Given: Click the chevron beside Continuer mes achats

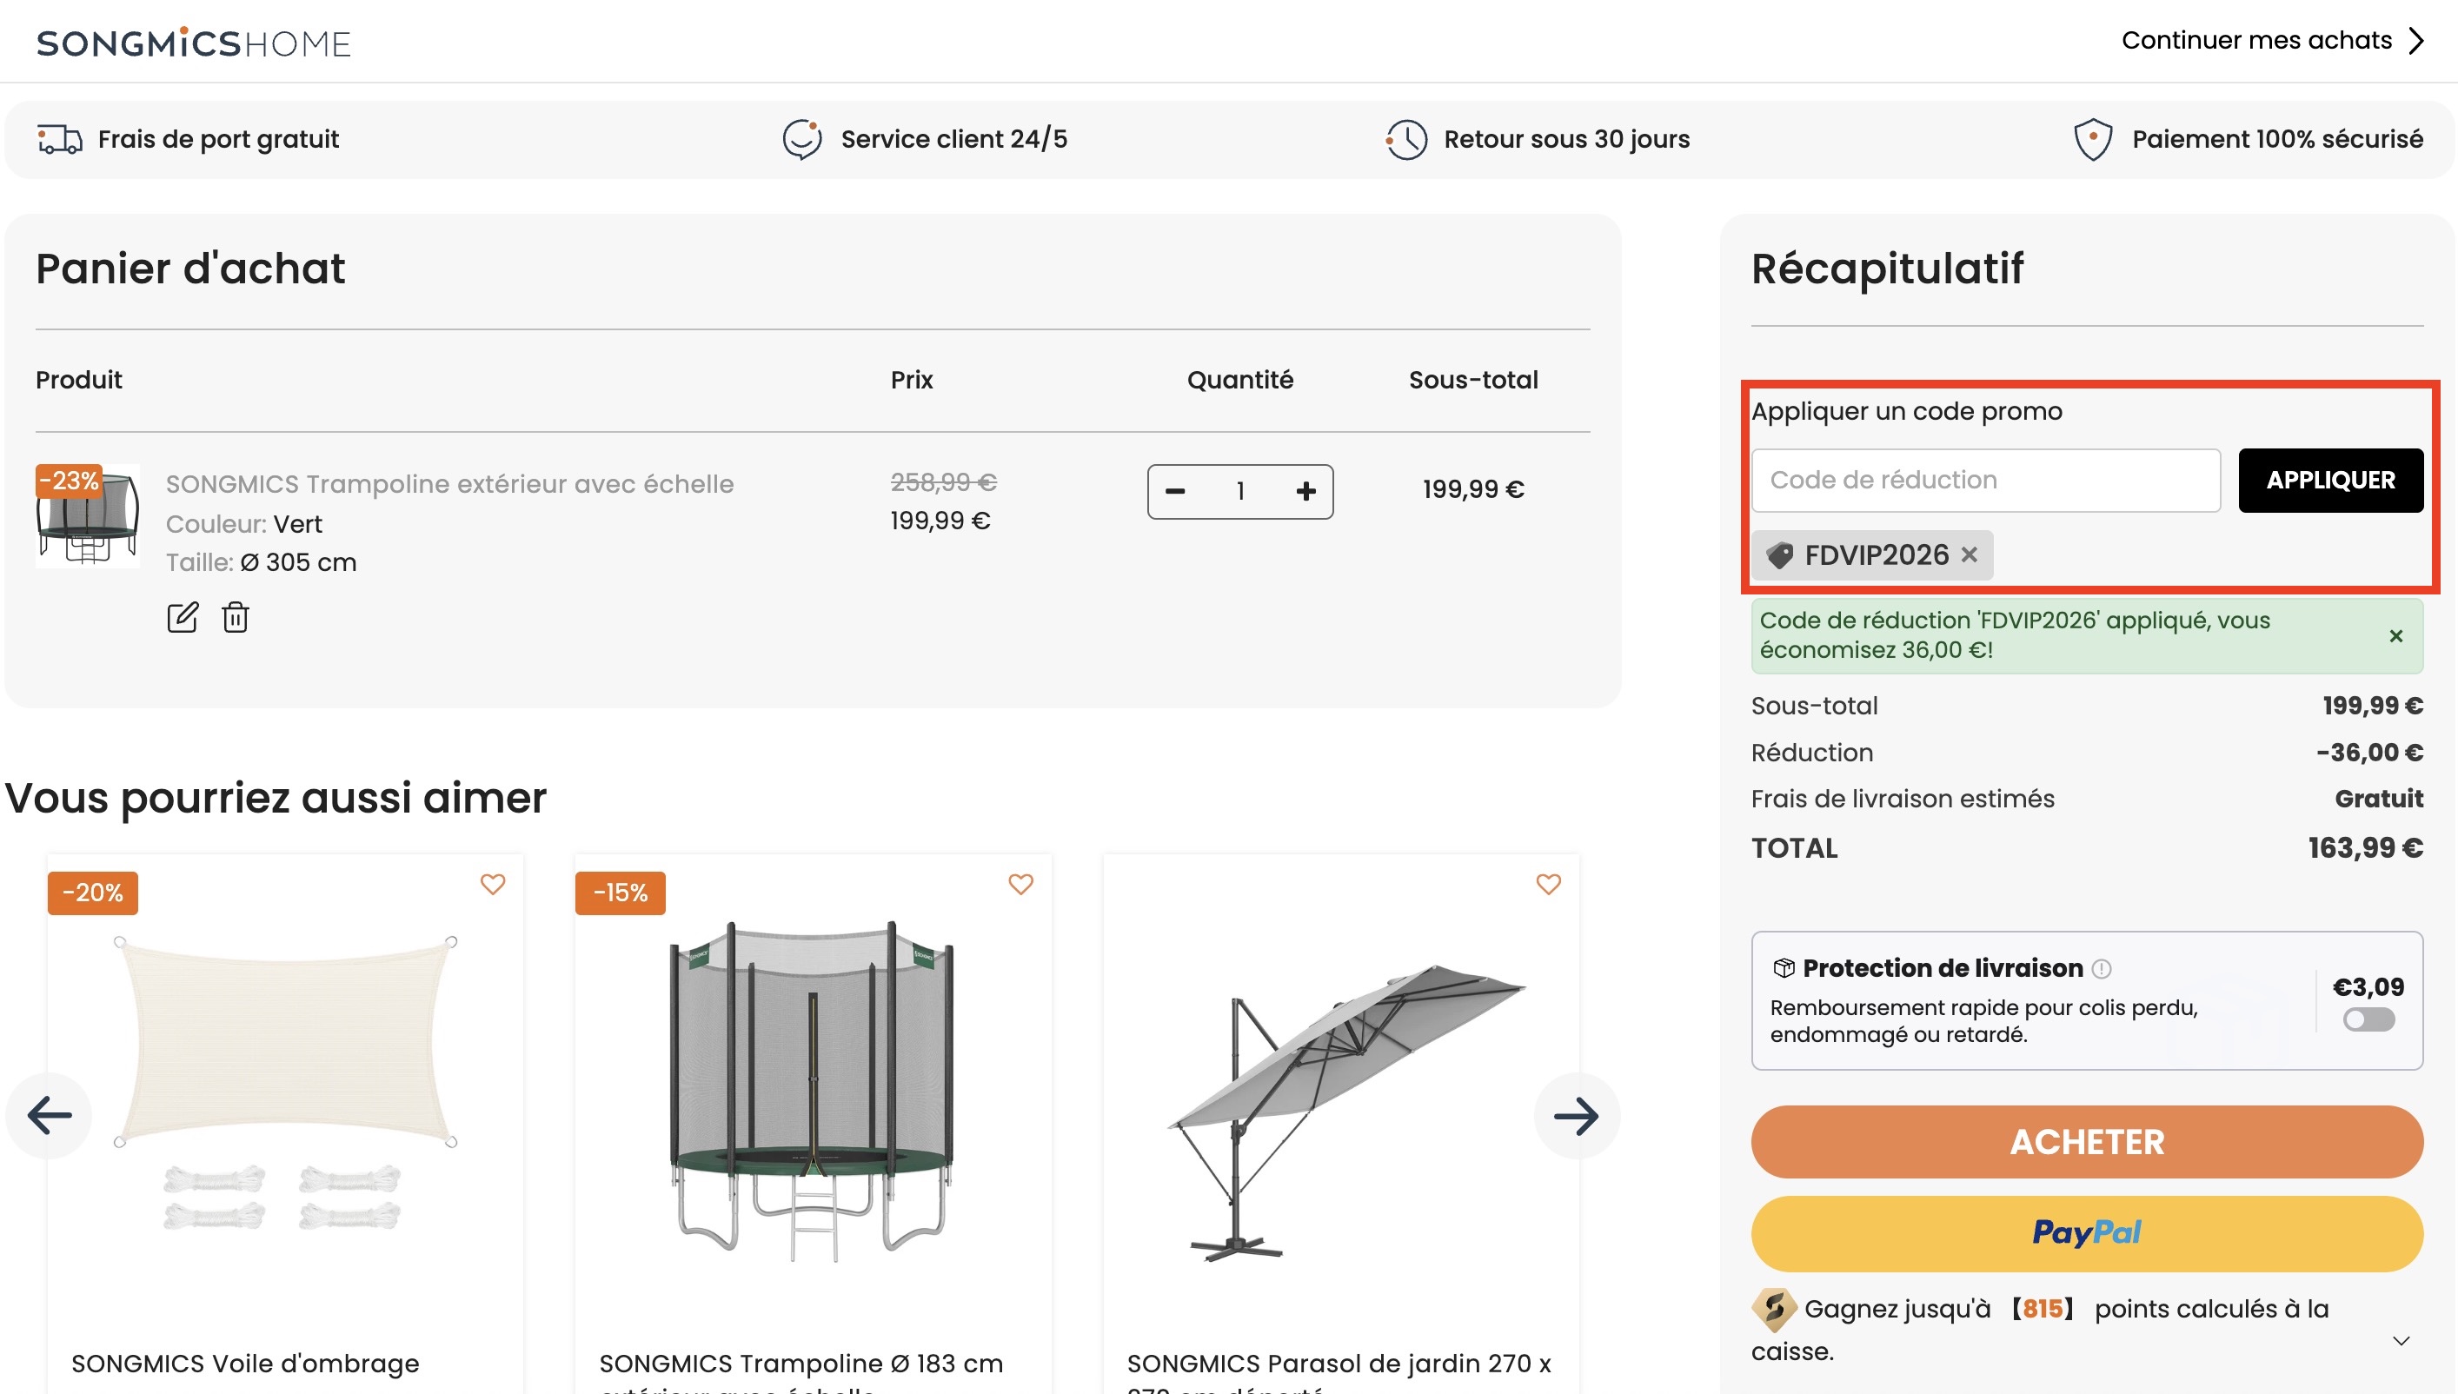Looking at the screenshot, I should click(x=2416, y=40).
